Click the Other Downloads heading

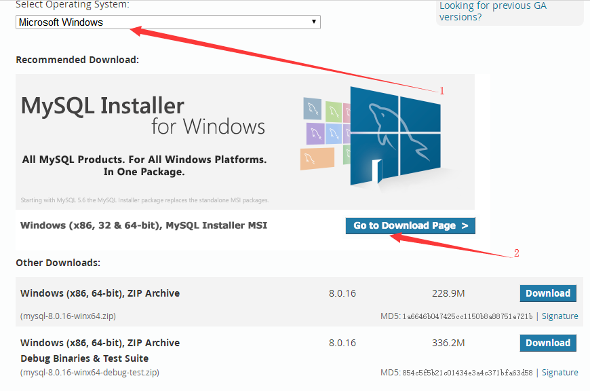point(58,263)
